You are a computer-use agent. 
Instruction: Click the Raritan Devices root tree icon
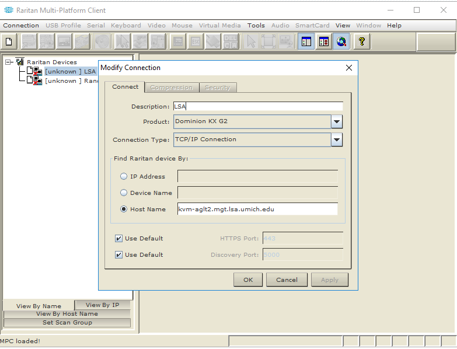click(x=20, y=61)
